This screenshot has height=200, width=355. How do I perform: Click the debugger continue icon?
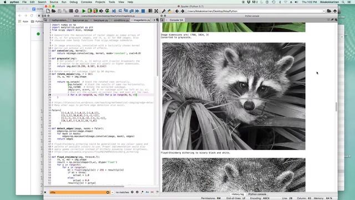137,11
